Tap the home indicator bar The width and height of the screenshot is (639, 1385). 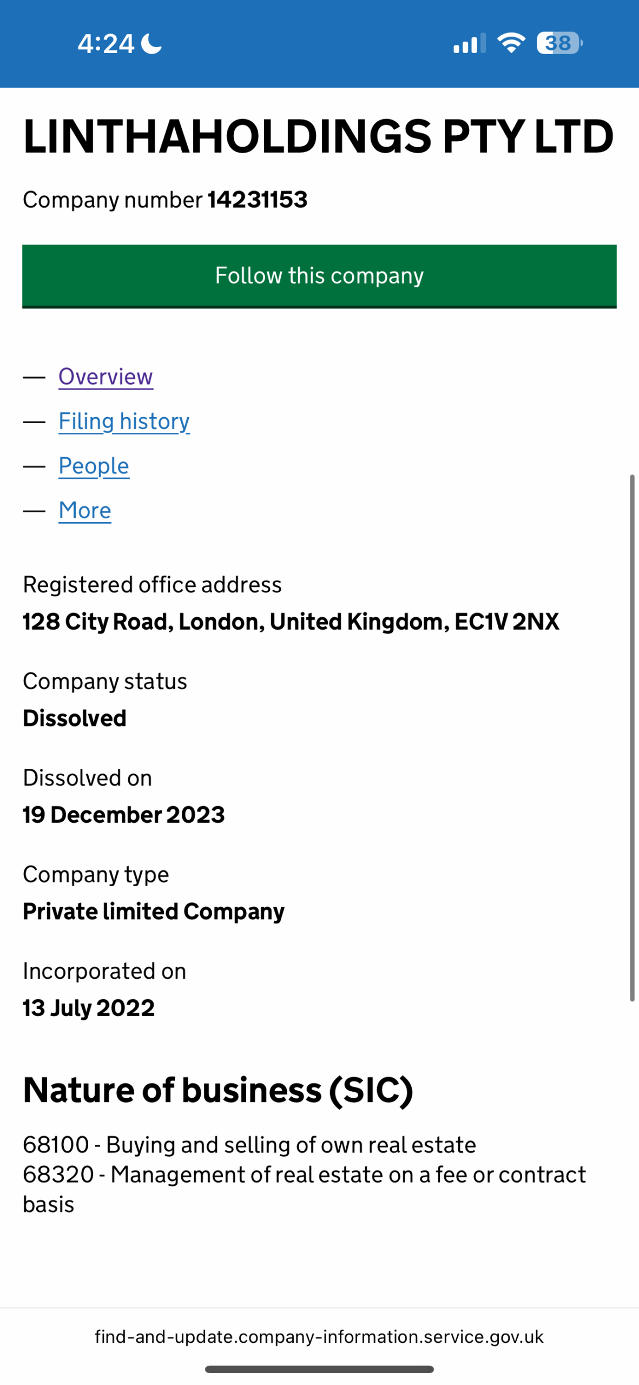[319, 1369]
